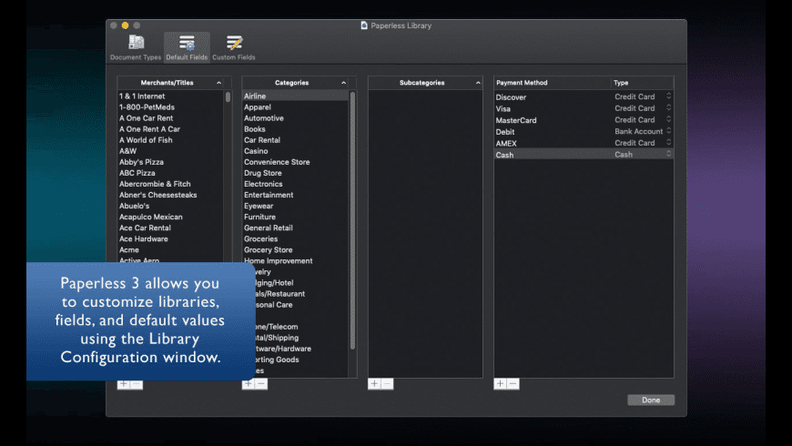Select the Discover payment method row

(584, 97)
